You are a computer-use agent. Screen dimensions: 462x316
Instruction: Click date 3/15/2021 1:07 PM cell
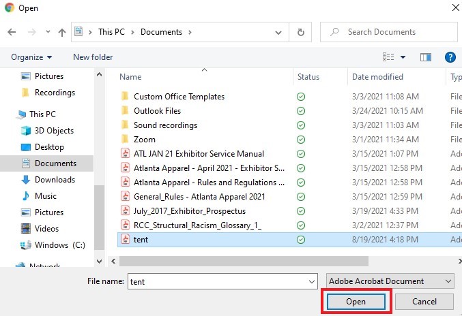pyautogui.click(x=385, y=154)
